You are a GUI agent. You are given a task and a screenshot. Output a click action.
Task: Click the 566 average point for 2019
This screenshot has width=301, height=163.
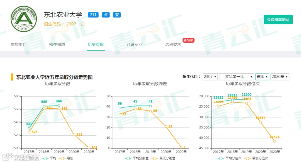pyautogui.click(x=59, y=106)
